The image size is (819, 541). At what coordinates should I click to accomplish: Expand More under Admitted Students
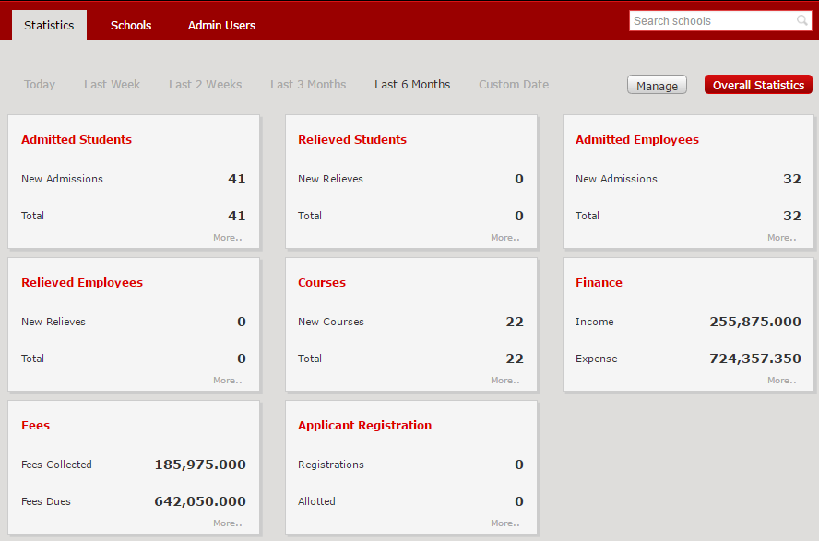[227, 237]
